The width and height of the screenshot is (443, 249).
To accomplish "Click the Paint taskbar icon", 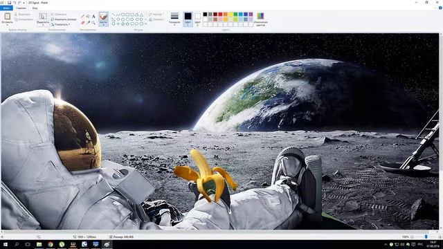I will (107, 244).
